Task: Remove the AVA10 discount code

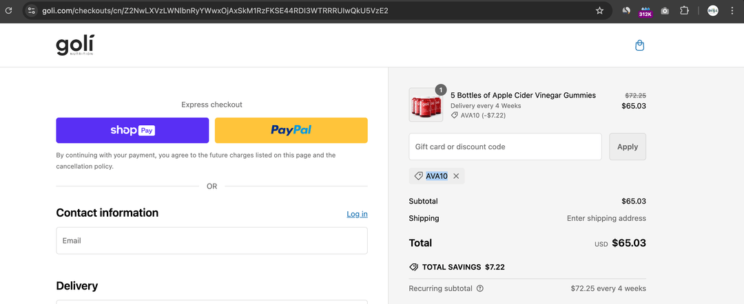Action: pyautogui.click(x=456, y=176)
